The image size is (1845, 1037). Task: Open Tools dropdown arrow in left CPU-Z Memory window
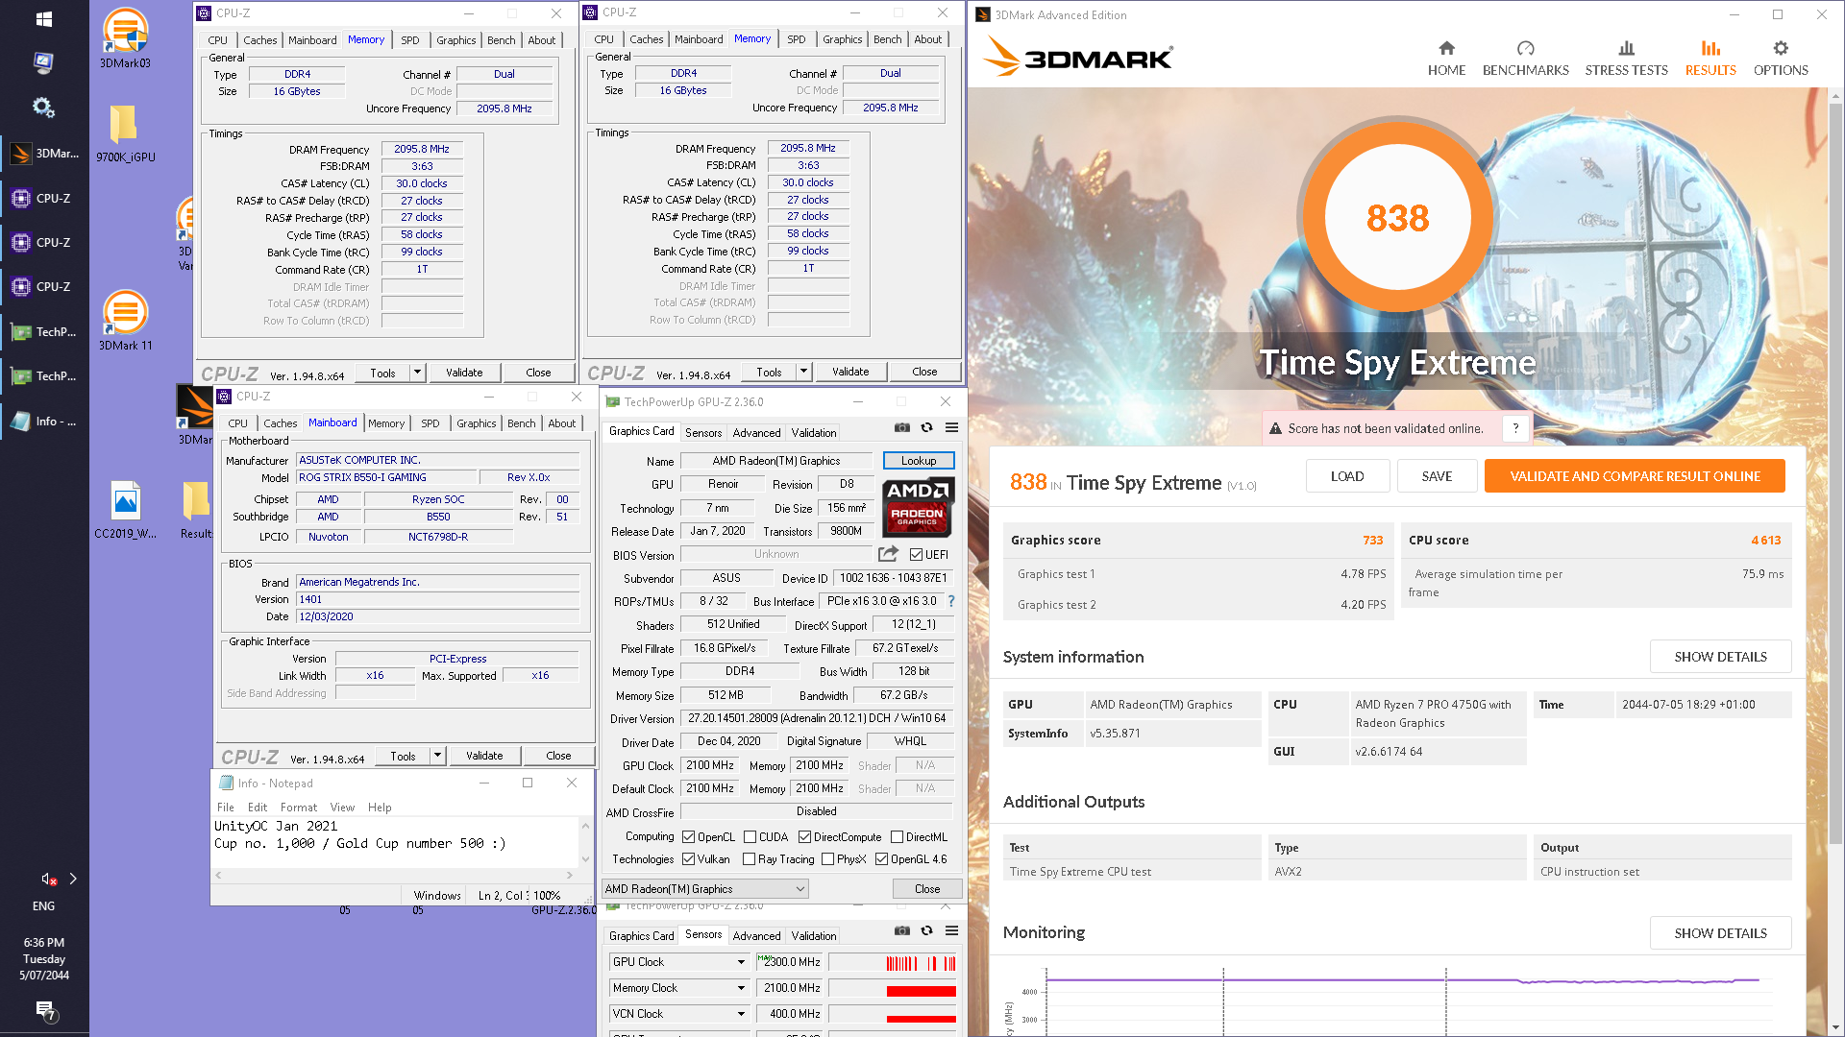point(417,373)
